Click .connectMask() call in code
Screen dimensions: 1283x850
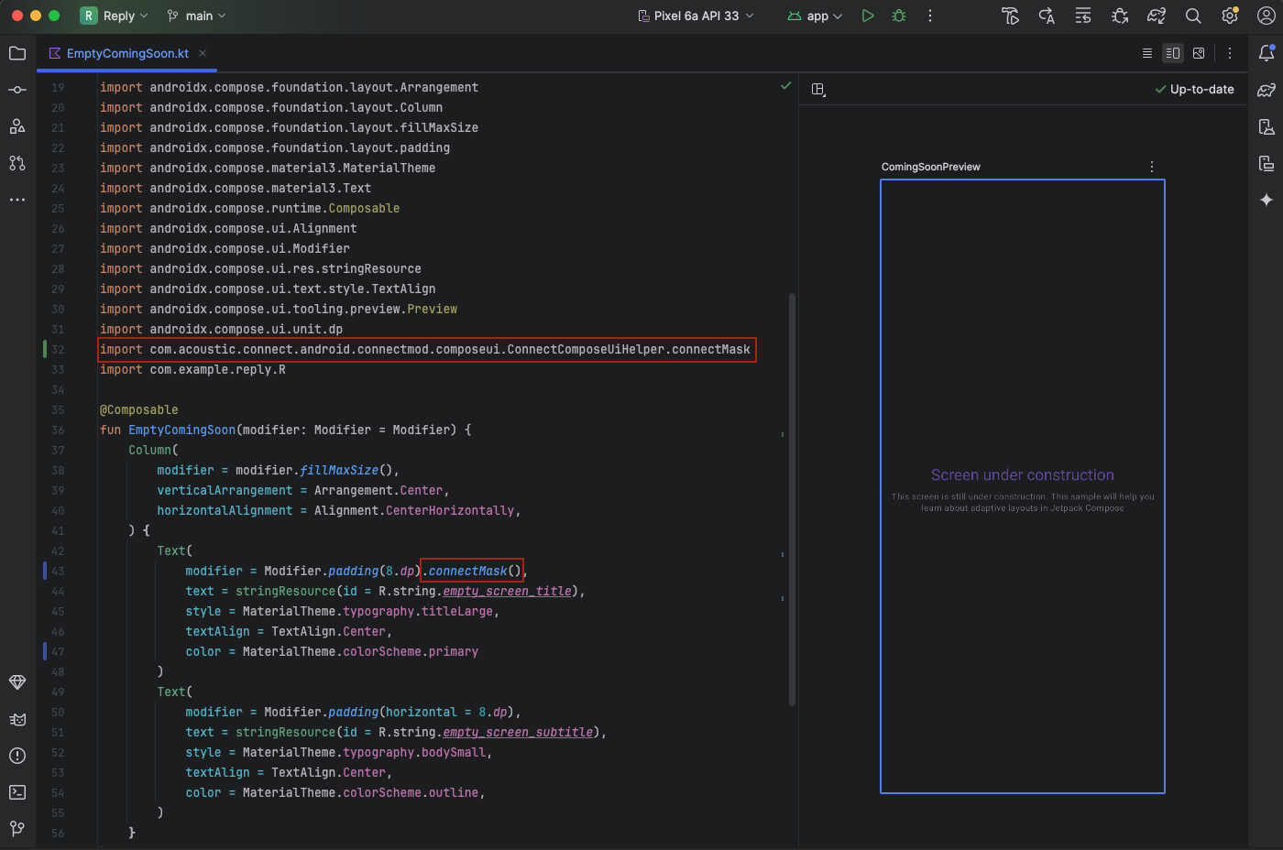(x=471, y=571)
